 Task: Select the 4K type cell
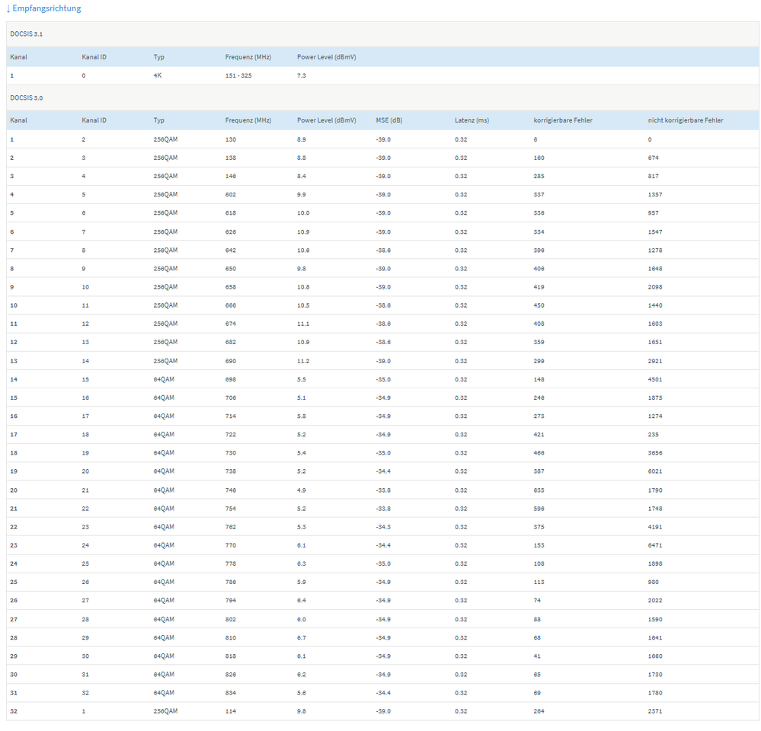[x=158, y=76]
